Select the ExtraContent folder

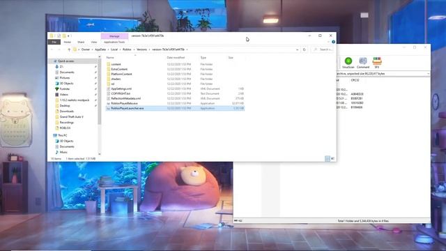point(175,69)
